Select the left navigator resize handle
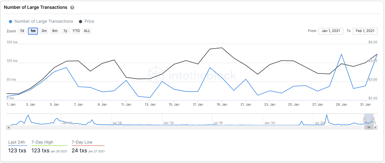Screen dimensions: 385x163 click(x=365, y=119)
